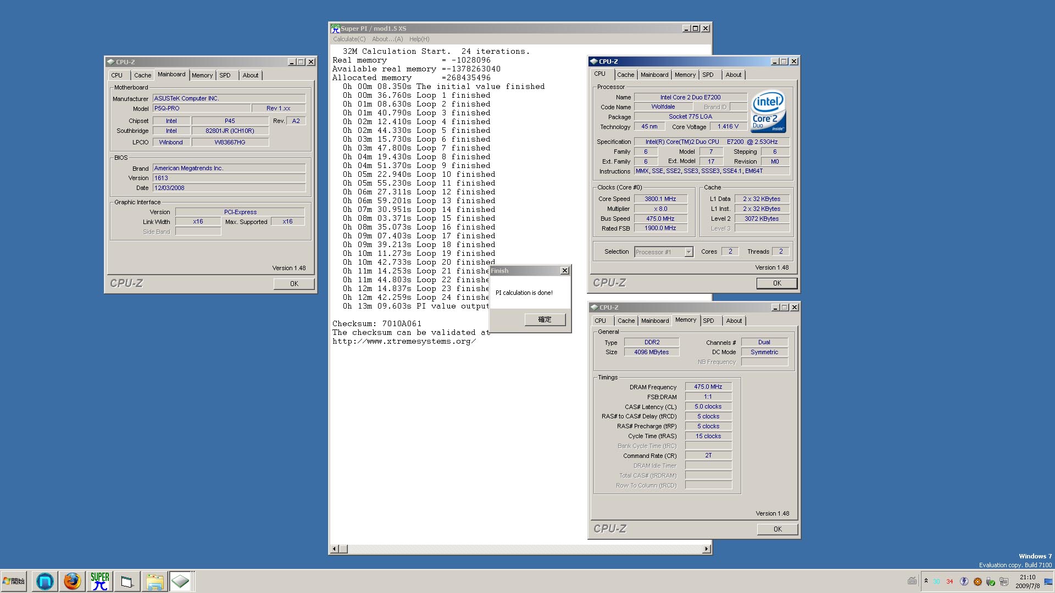
Task: Expand the Processor #1 selection dropdown
Action: pyautogui.click(x=688, y=252)
